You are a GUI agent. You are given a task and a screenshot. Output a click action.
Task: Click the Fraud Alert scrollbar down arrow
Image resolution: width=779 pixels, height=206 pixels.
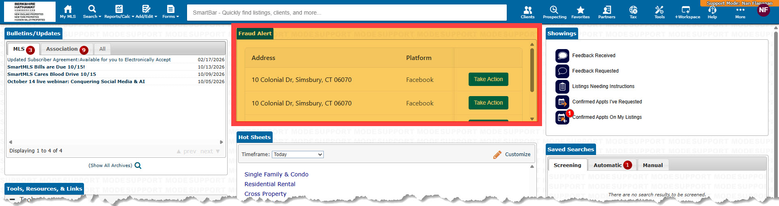pyautogui.click(x=532, y=119)
